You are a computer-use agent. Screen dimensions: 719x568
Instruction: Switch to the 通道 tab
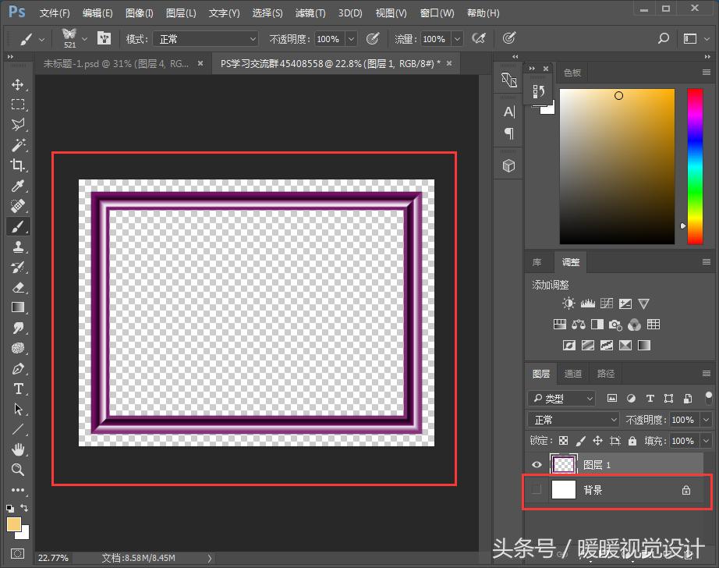pos(573,374)
